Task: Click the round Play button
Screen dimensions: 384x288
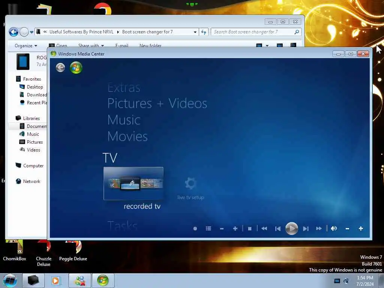Action: coord(291,228)
